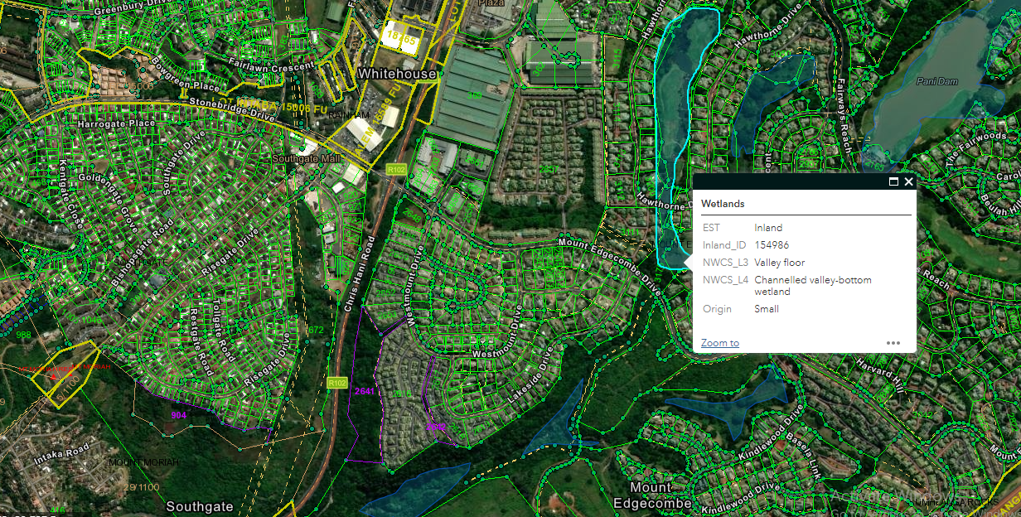The image size is (1021, 517).
Task: Click the Zoom to link
Action: [x=719, y=343]
